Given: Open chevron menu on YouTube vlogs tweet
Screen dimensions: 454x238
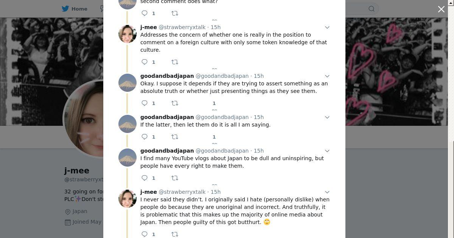Looking at the screenshot, I should [x=327, y=151].
